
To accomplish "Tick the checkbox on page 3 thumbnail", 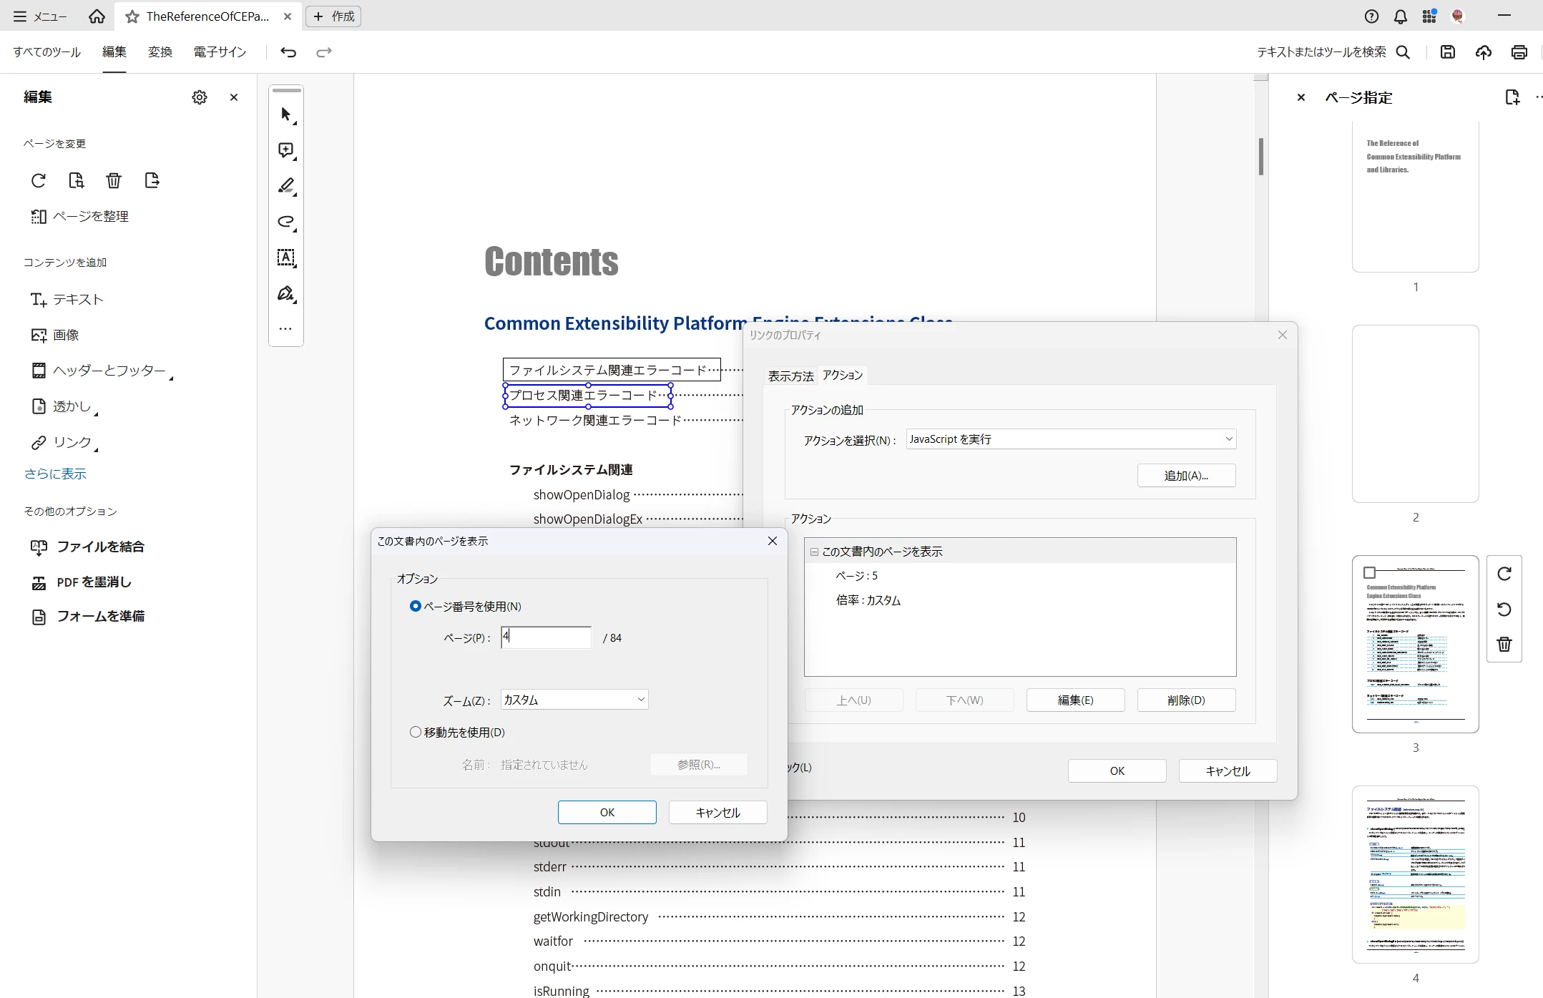I will click(1370, 572).
